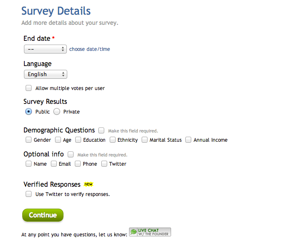Check the Twitter optional info box
Image resolution: width=290 pixels, height=241 pixels.
[104, 164]
